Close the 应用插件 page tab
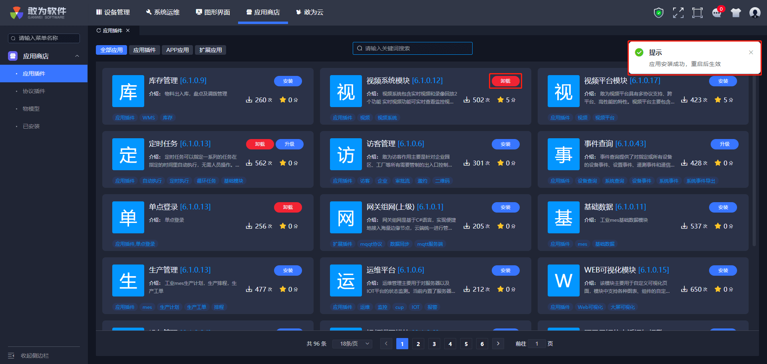 [128, 30]
